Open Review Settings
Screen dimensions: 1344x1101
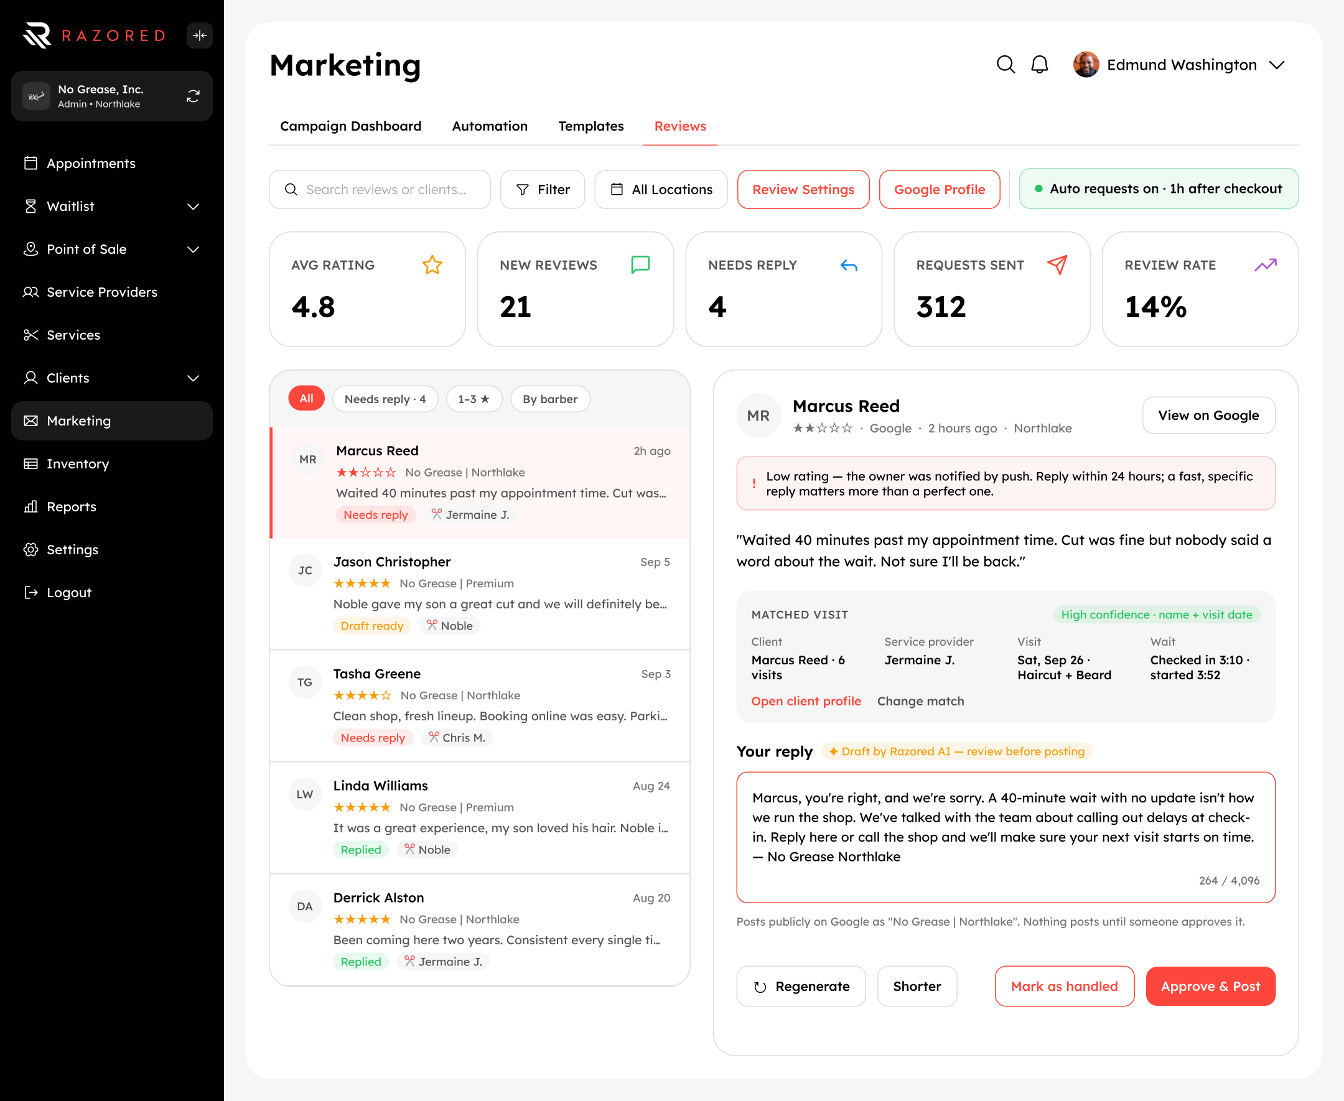point(803,190)
